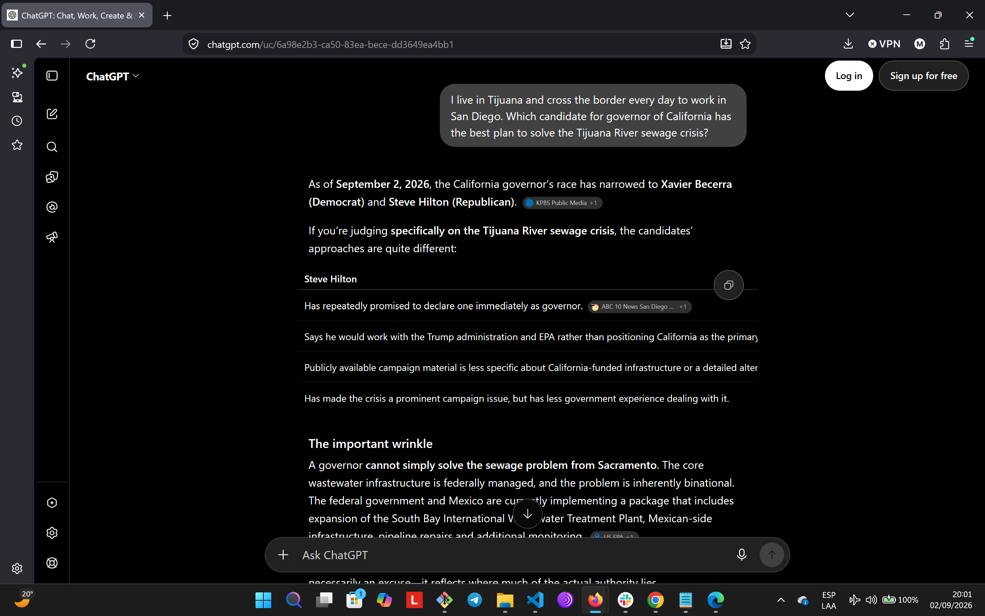Click the microphone dictation icon

[x=741, y=554]
